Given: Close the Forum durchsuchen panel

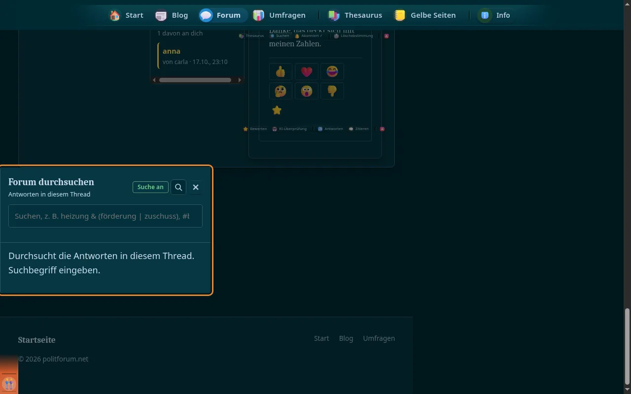Looking at the screenshot, I should [x=196, y=187].
